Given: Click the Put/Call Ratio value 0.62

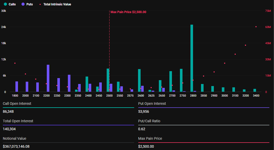Looking at the screenshot, I should pyautogui.click(x=142, y=129).
